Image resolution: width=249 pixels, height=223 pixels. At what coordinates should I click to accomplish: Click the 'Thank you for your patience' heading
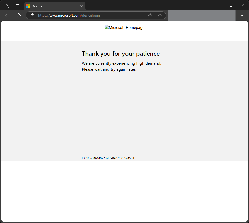[121, 54]
